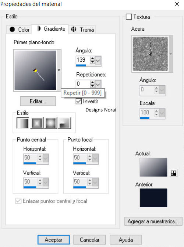Click the Editar... button
The height and width of the screenshot is (247, 184).
coord(38,101)
